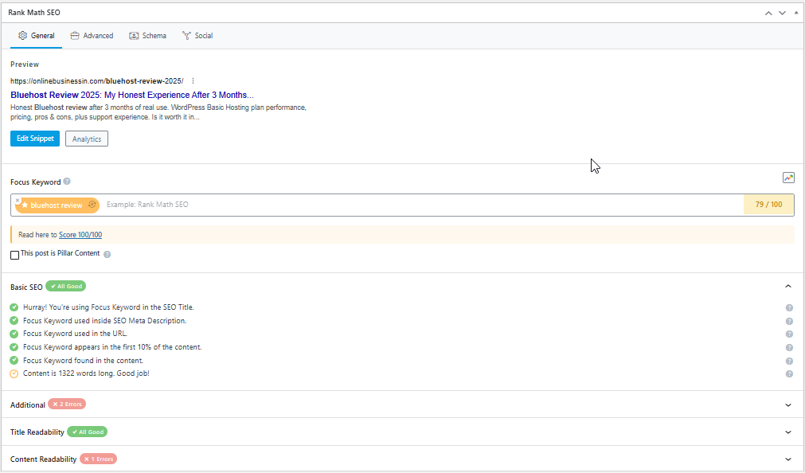Click the help icon next to Focus Keyword

[67, 182]
